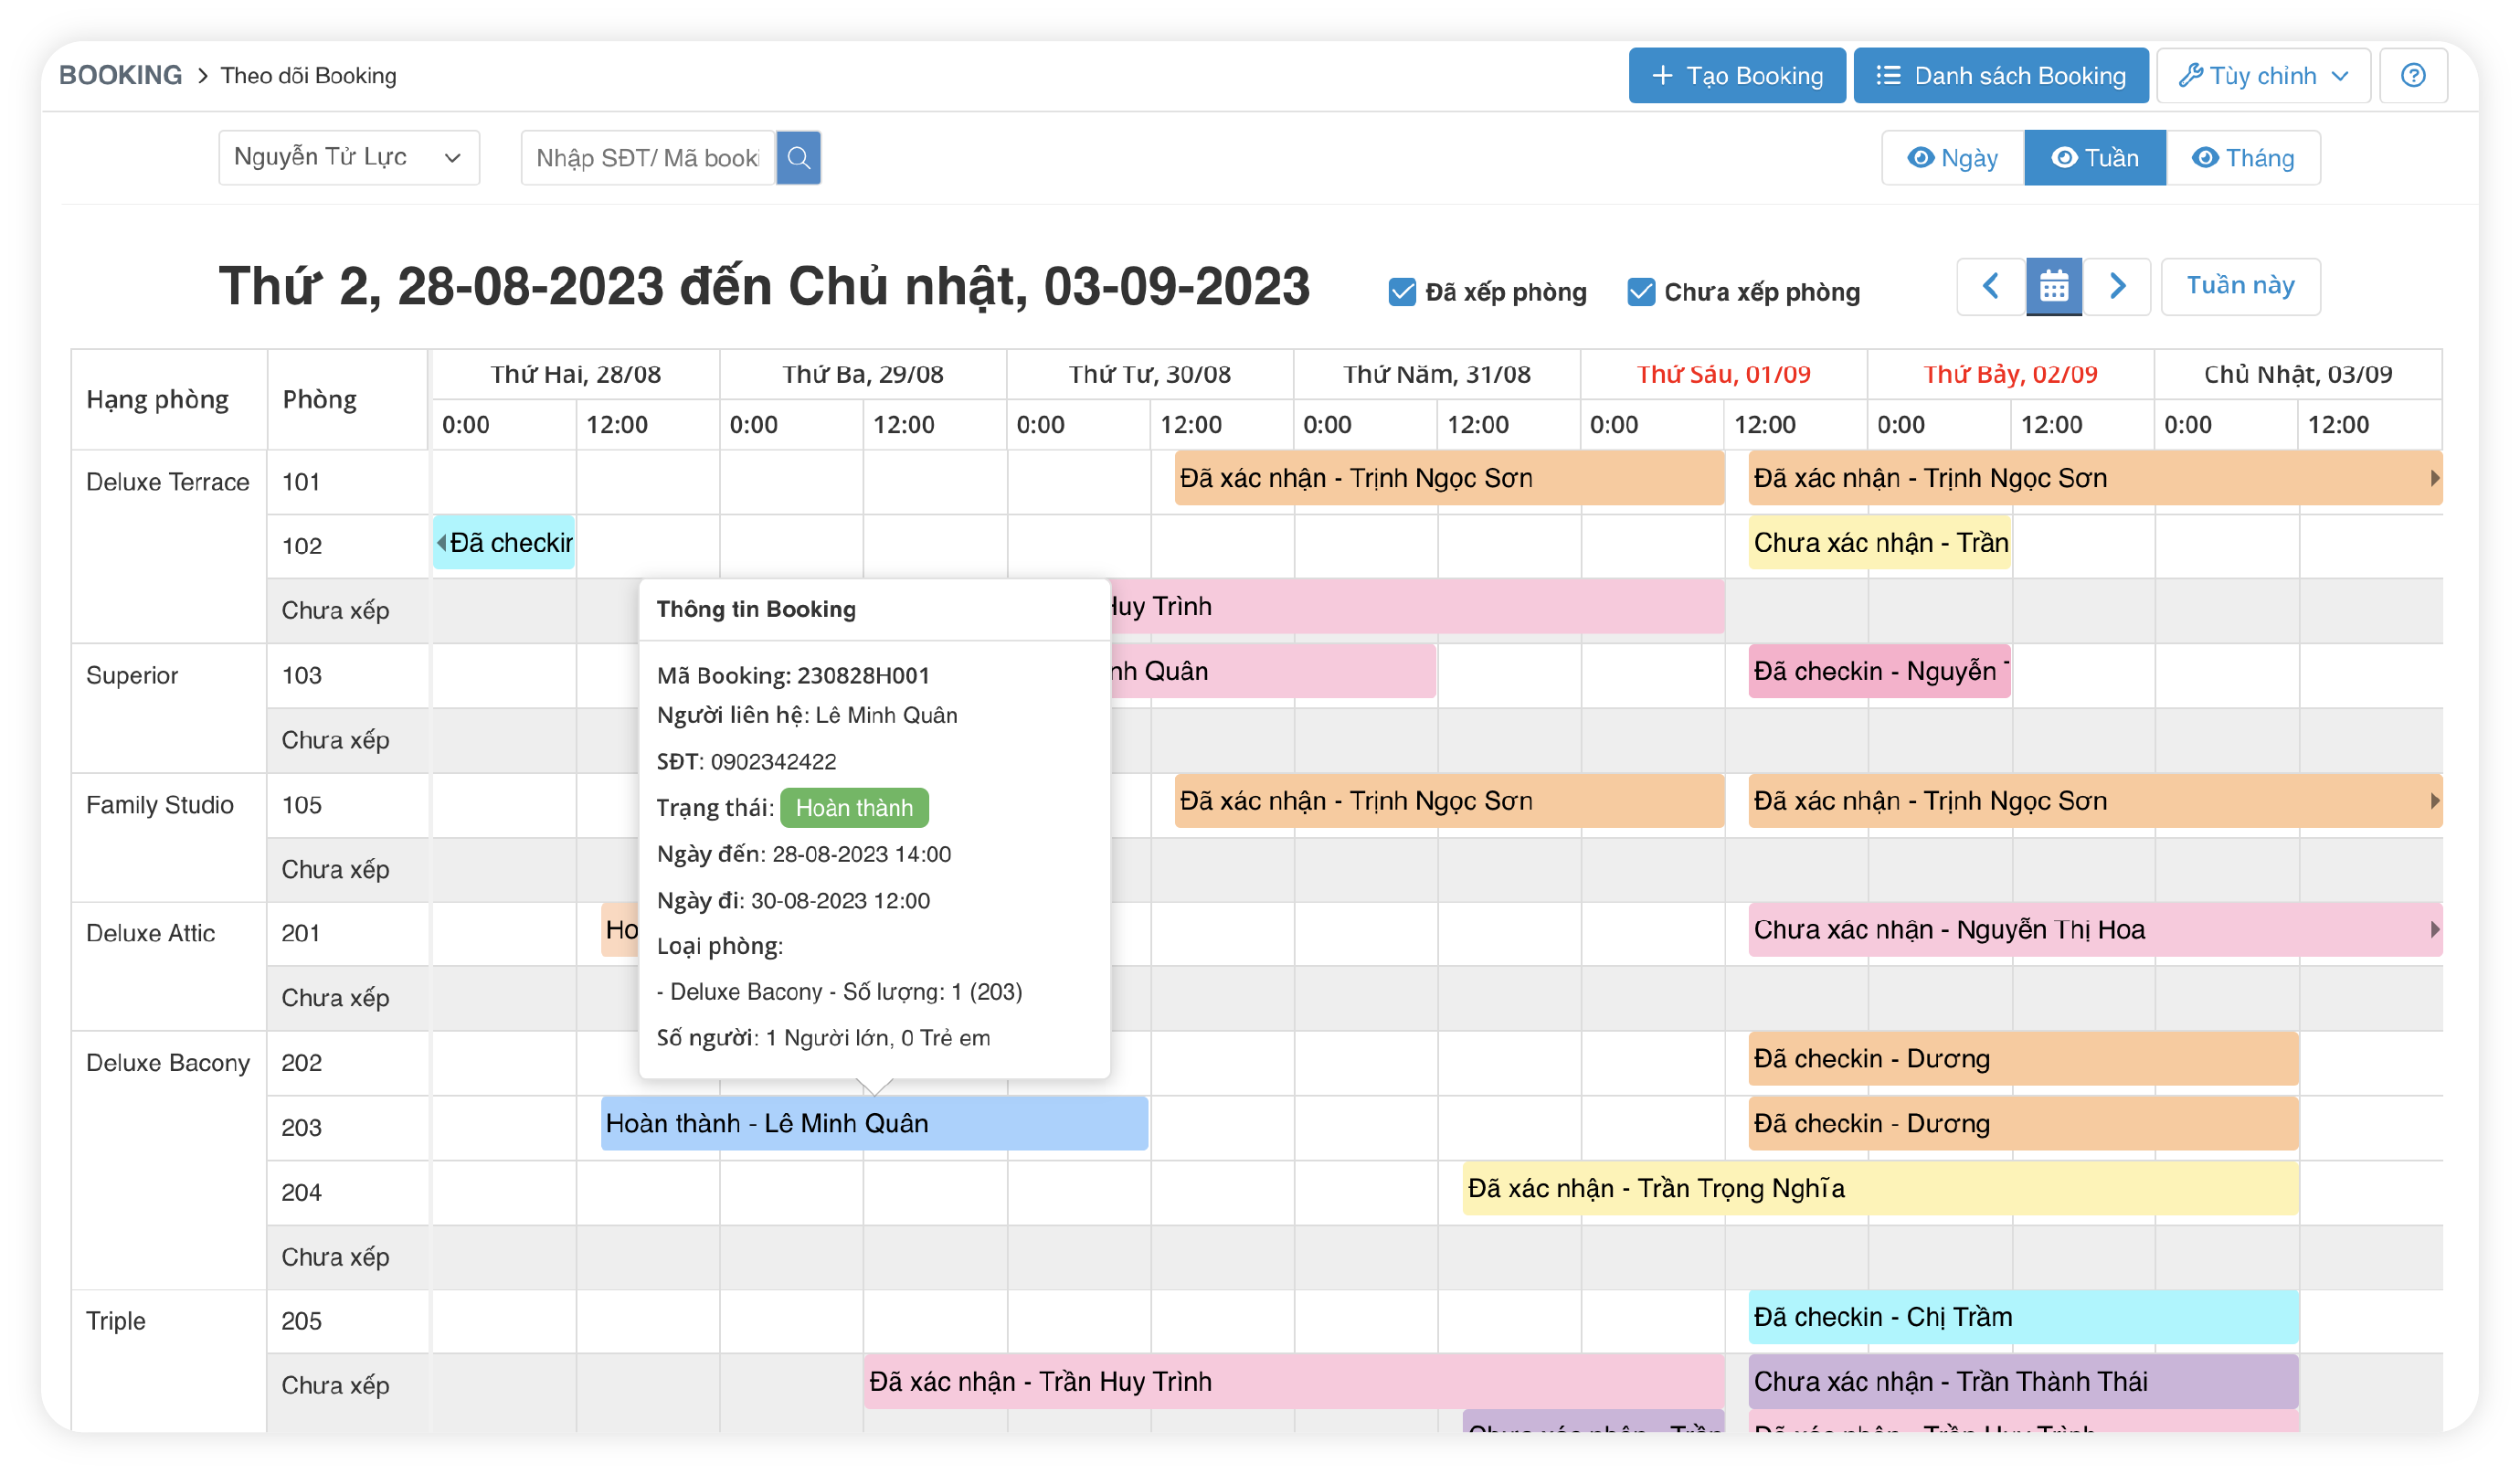Expand the Tùy chỉnh dropdown menu
This screenshot has width=2520, height=1474.
2262,76
